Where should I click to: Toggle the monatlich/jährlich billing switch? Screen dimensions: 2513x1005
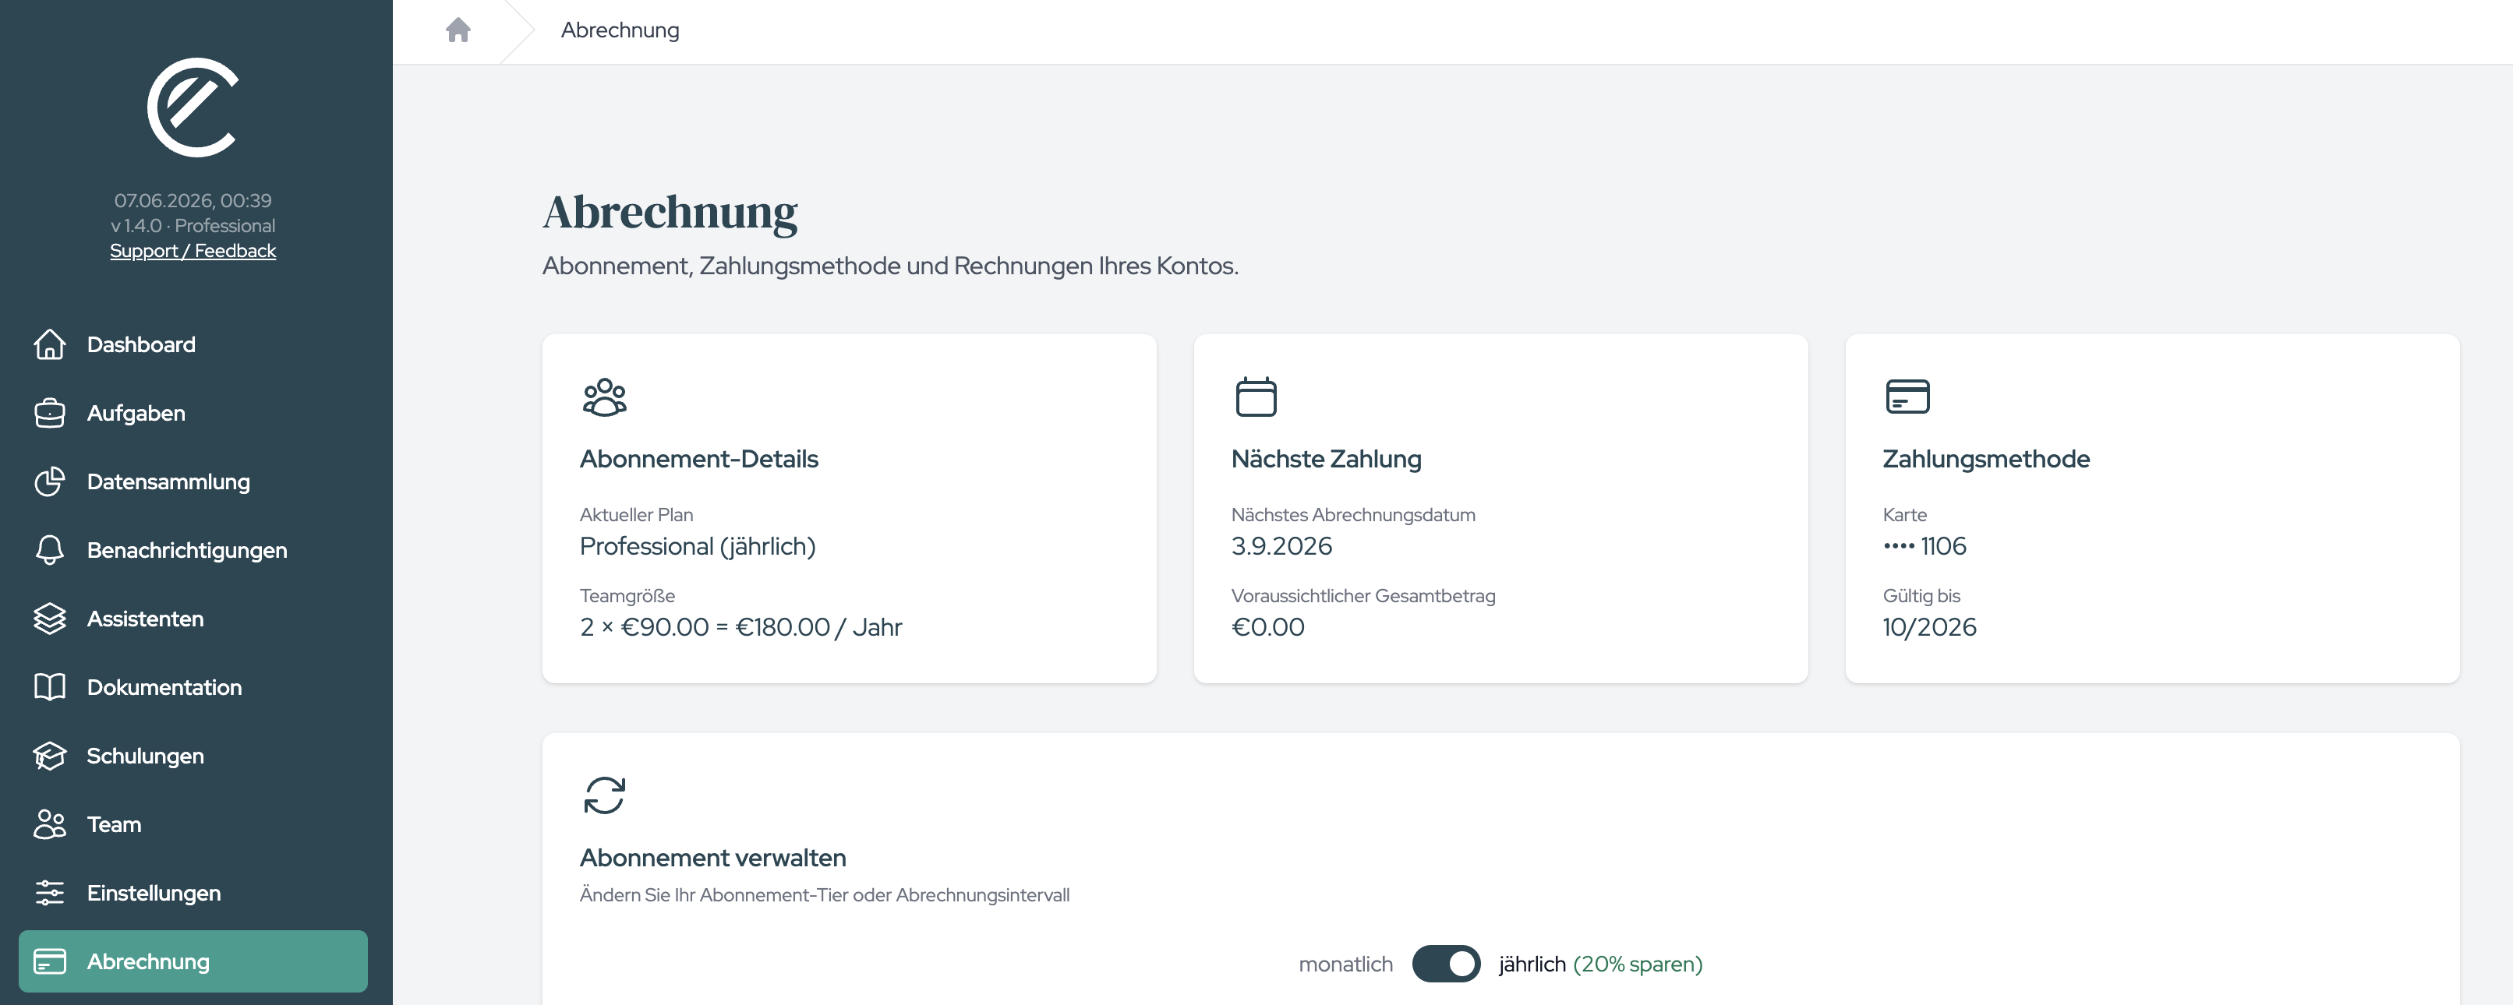pyautogui.click(x=1446, y=964)
